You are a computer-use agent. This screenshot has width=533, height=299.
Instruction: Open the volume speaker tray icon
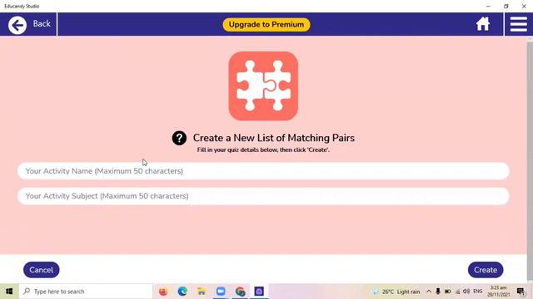tap(466, 292)
